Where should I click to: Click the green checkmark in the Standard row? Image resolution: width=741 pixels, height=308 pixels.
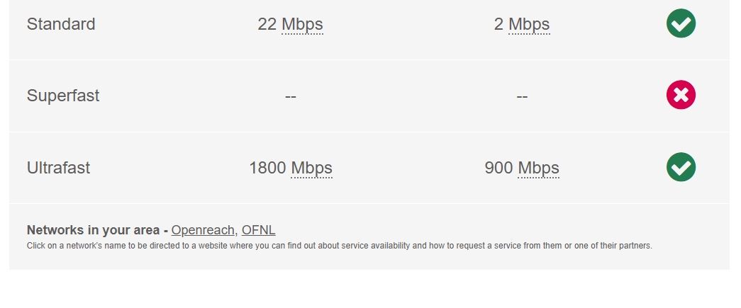point(681,24)
